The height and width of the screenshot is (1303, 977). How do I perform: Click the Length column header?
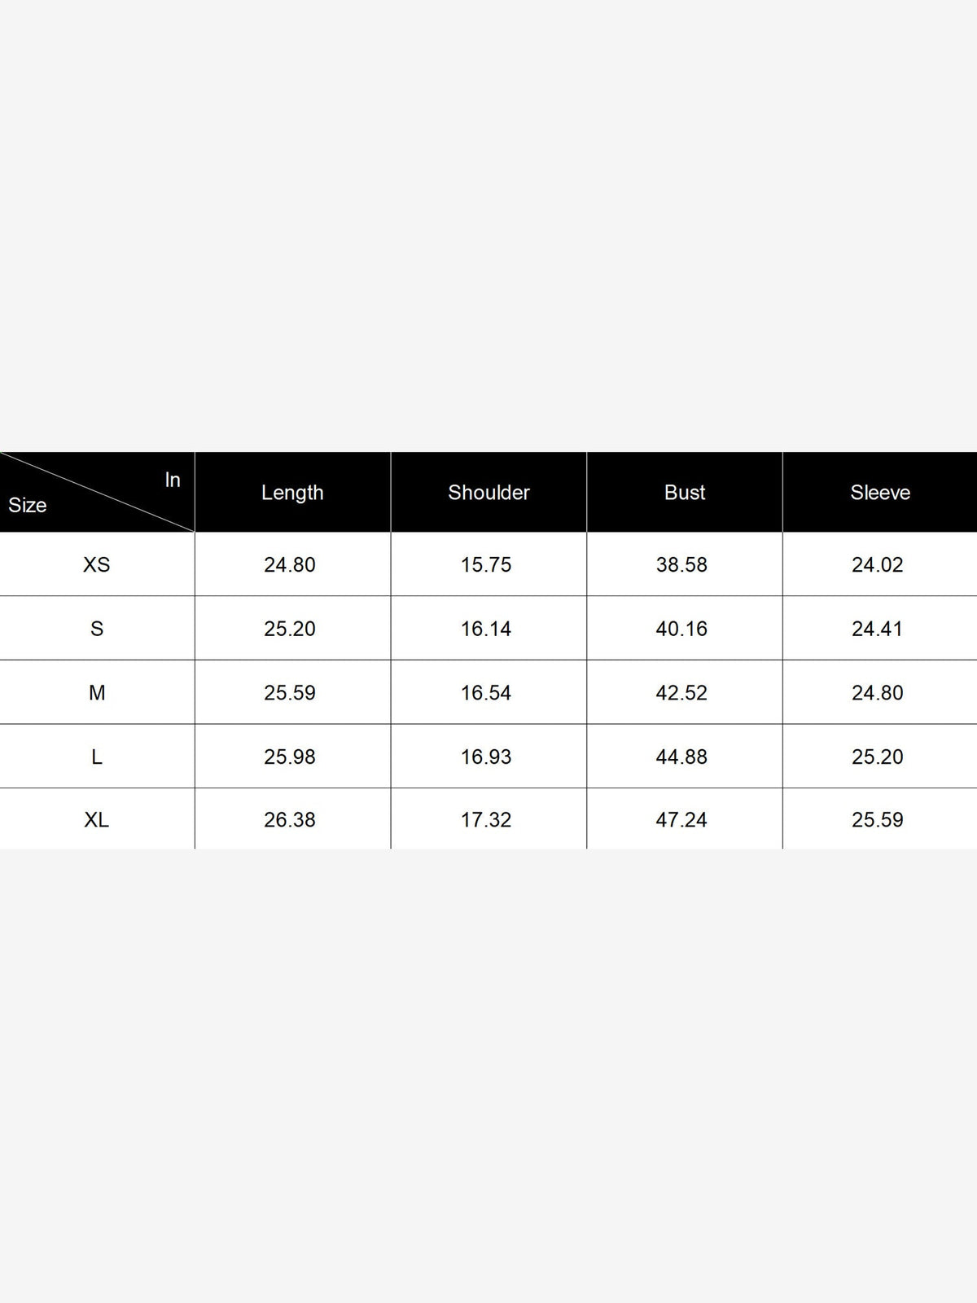pyautogui.click(x=292, y=493)
